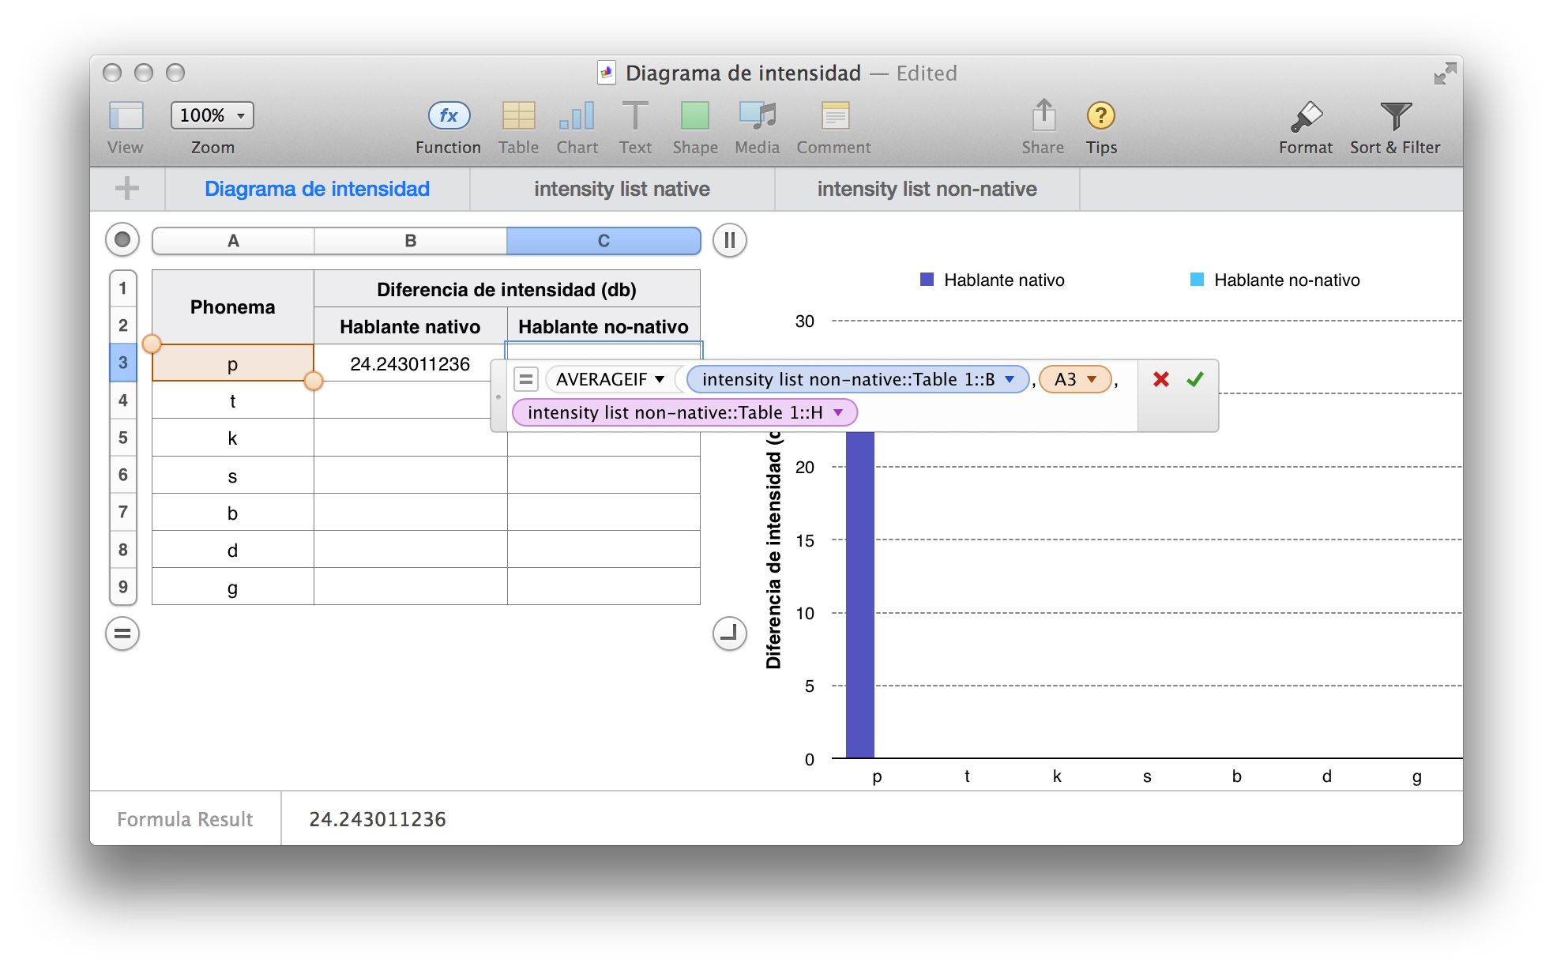
Task: Expand the AVERAGEIF function dropdown arrow
Action: tap(660, 379)
